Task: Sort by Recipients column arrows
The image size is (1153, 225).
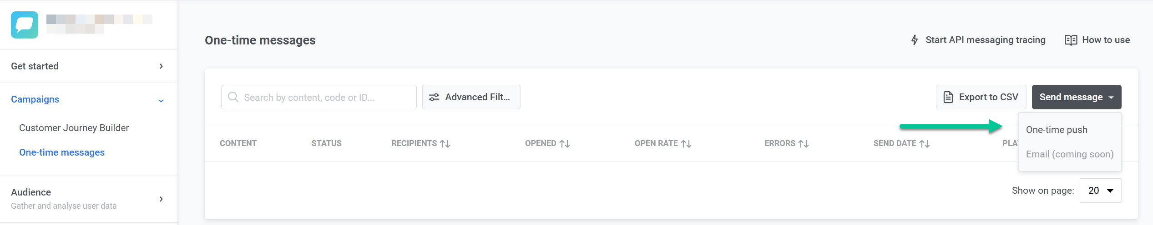Action: coord(445,144)
